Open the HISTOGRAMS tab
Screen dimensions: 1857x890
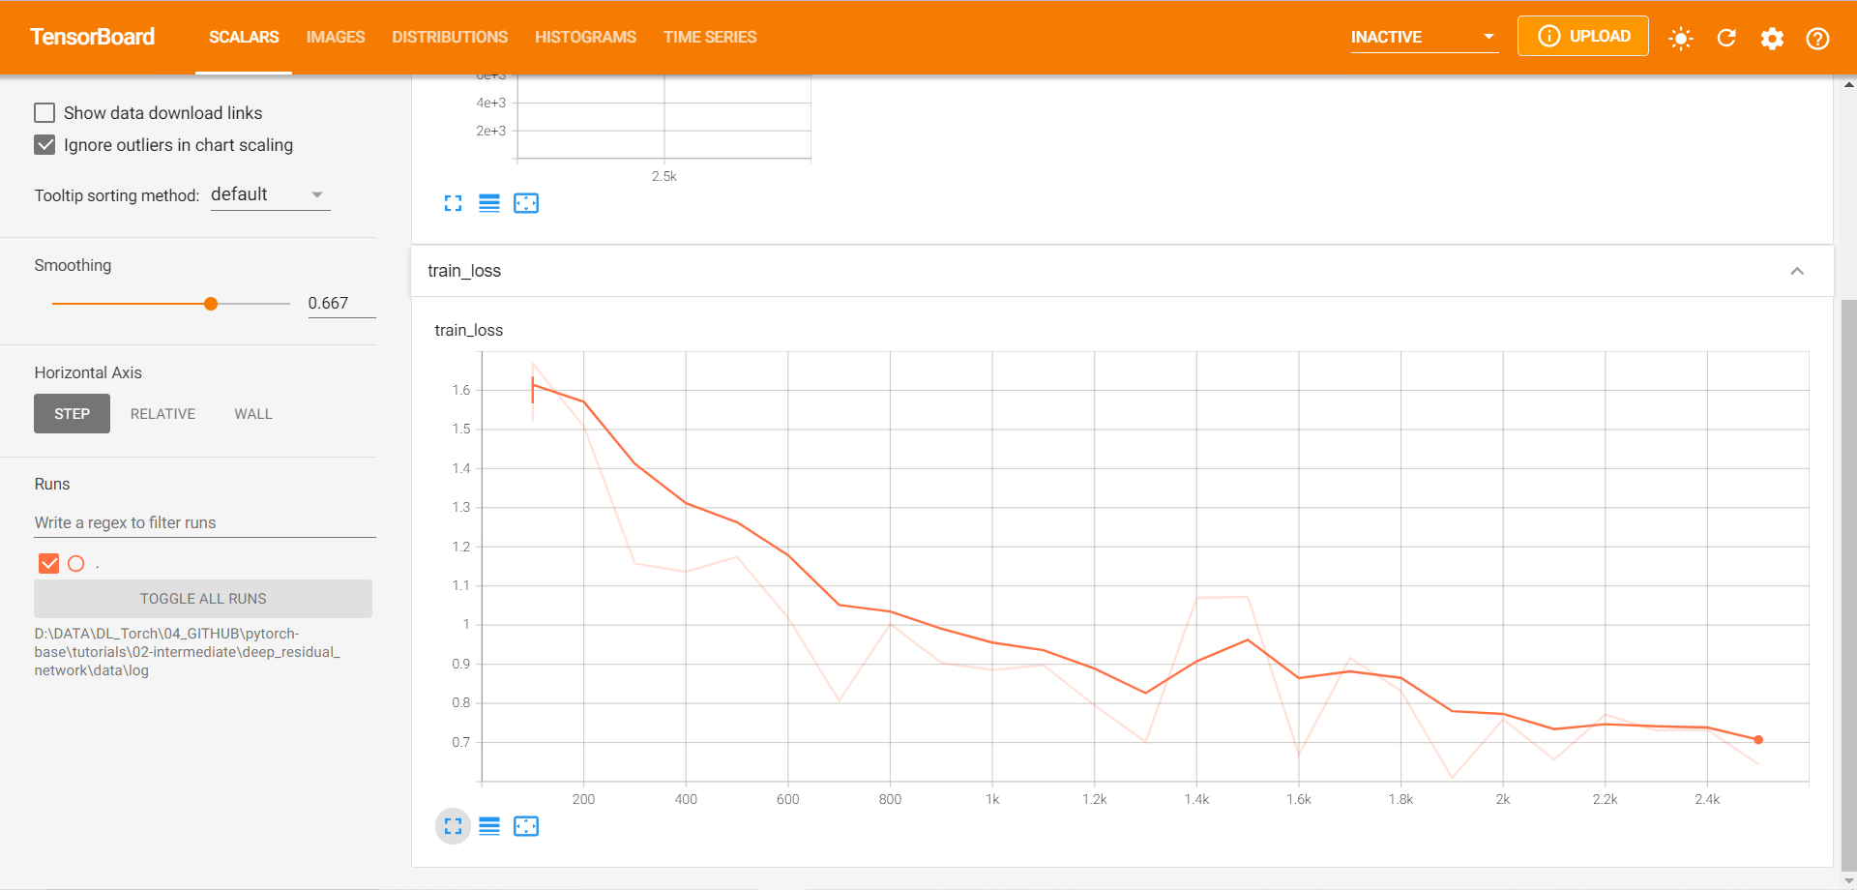pos(585,37)
